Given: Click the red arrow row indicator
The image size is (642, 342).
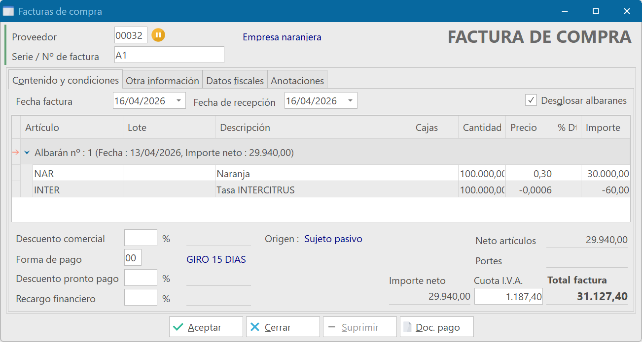Looking at the screenshot, I should pos(15,153).
